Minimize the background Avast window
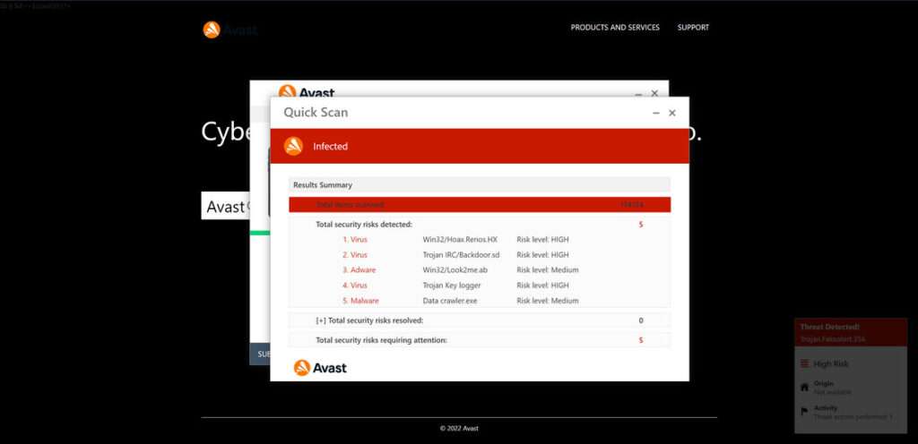The width and height of the screenshot is (918, 444). pyautogui.click(x=638, y=93)
